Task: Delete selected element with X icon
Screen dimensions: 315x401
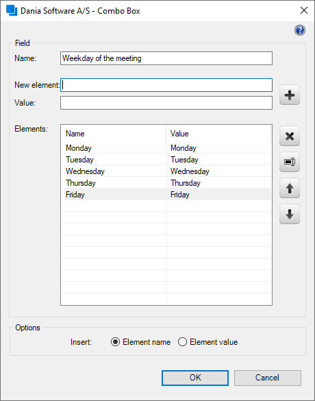Action: [290, 136]
